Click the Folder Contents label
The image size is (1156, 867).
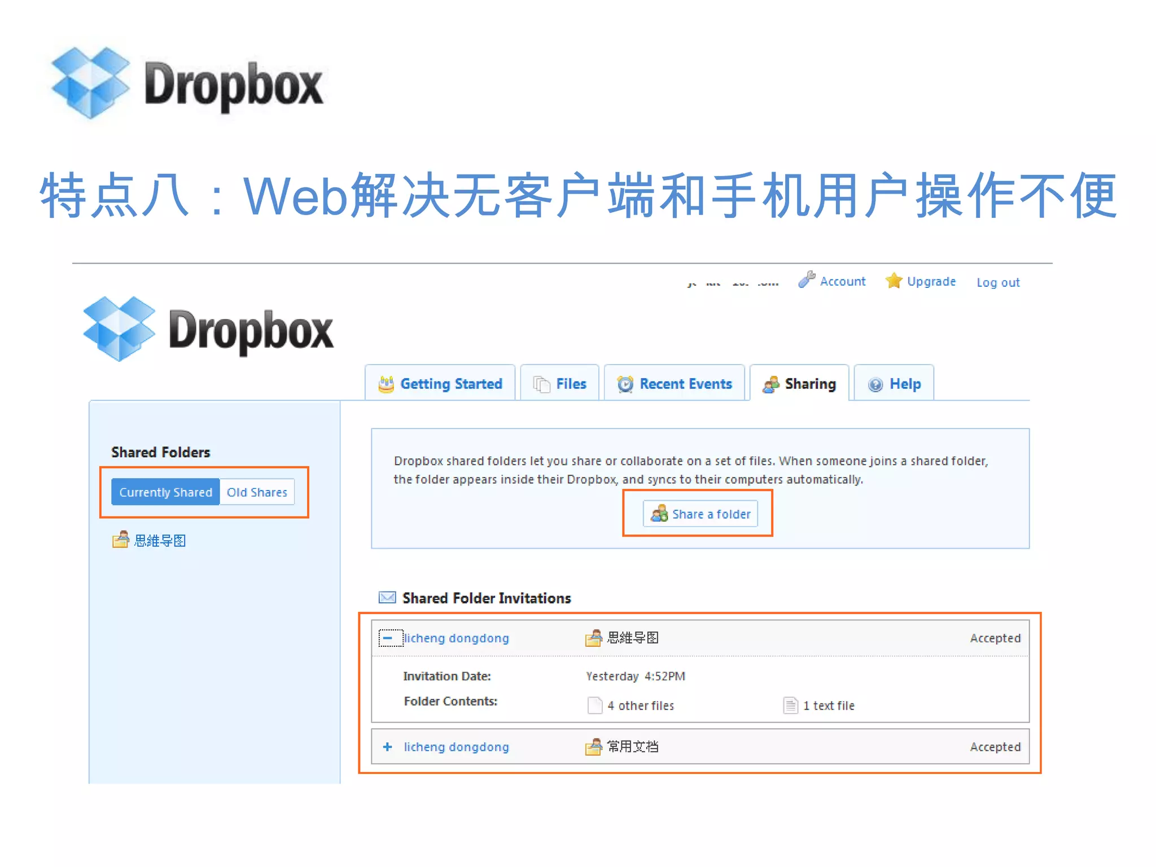[450, 701]
